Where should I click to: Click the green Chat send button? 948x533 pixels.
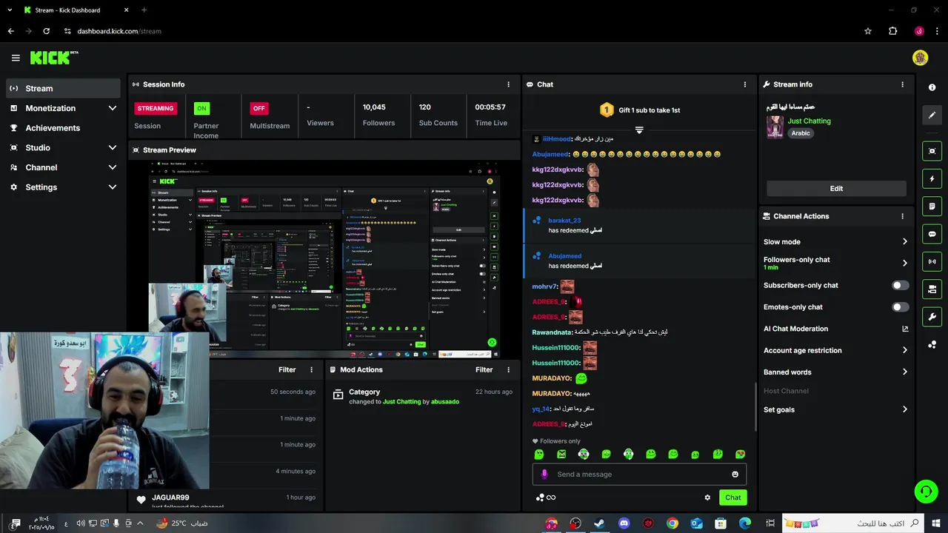tap(732, 497)
